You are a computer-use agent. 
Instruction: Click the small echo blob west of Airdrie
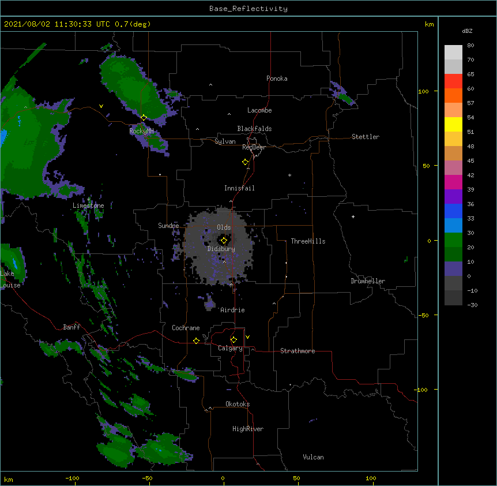pyautogui.click(x=209, y=303)
